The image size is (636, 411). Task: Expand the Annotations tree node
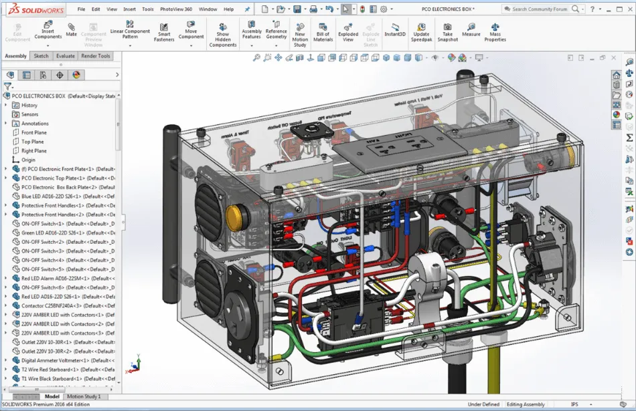pos(5,124)
